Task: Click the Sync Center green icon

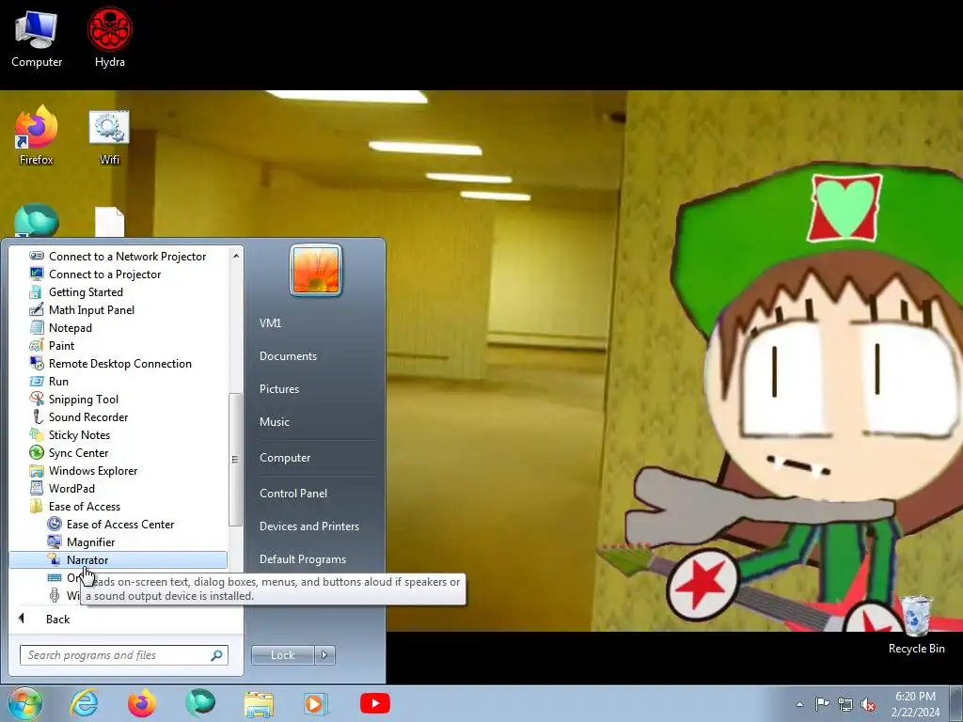Action: 37,452
